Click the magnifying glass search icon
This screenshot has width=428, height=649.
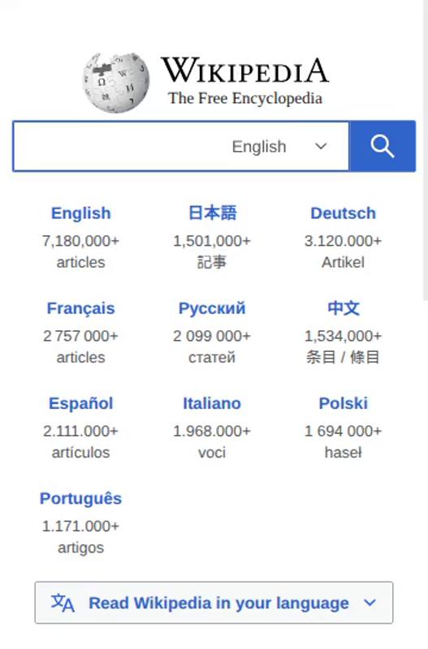[382, 146]
